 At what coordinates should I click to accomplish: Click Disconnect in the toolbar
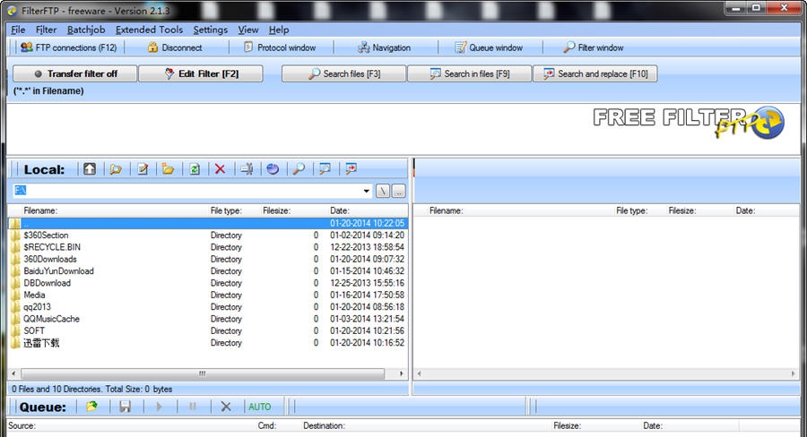tap(175, 47)
